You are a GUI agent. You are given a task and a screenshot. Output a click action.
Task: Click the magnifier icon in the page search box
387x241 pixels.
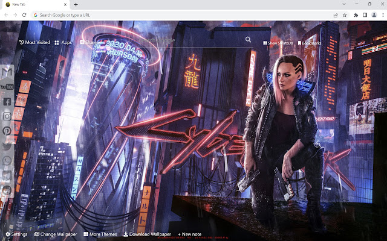[248, 39]
